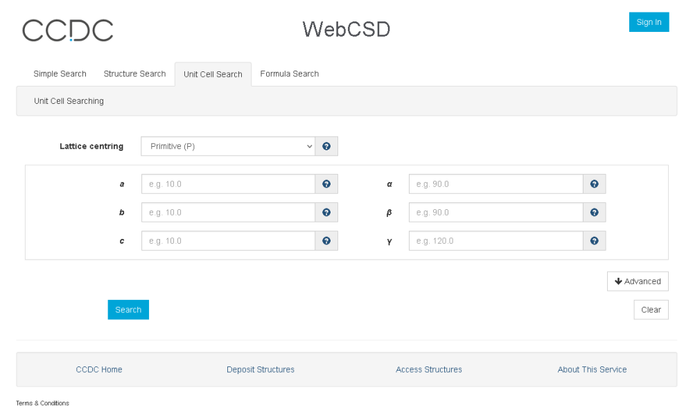Viewport: 693px width, 417px height.
Task: Switch to the Formula Search tab
Action: pos(290,73)
